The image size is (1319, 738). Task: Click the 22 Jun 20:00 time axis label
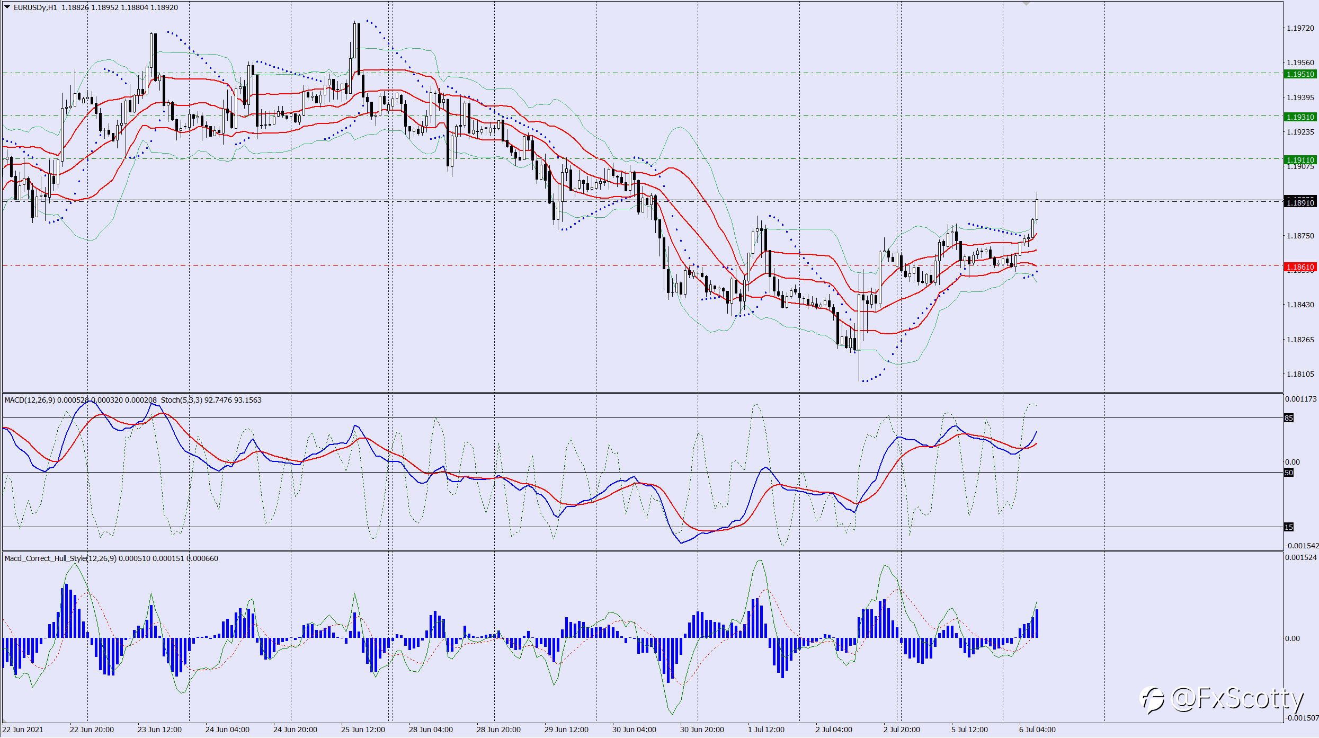coord(92,730)
